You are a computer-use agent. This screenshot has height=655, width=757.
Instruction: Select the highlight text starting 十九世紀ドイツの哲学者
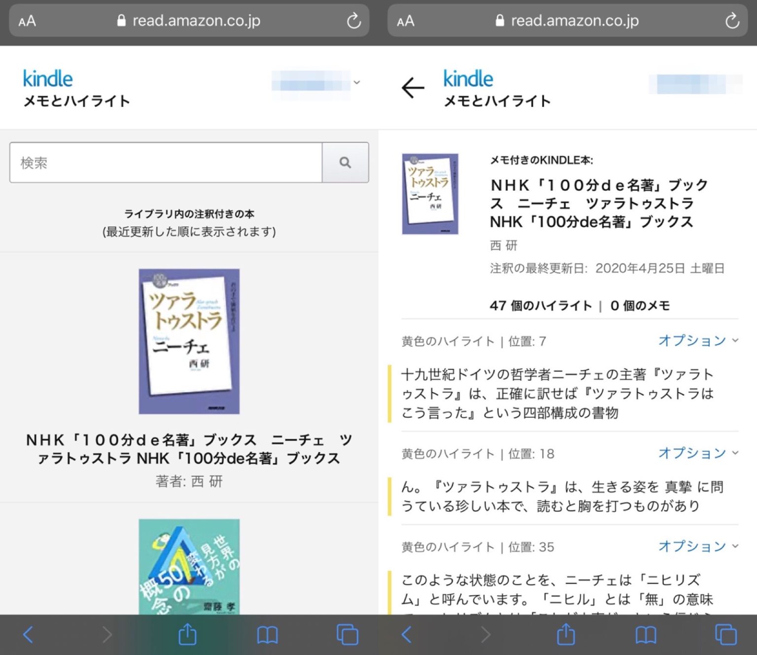click(x=558, y=393)
